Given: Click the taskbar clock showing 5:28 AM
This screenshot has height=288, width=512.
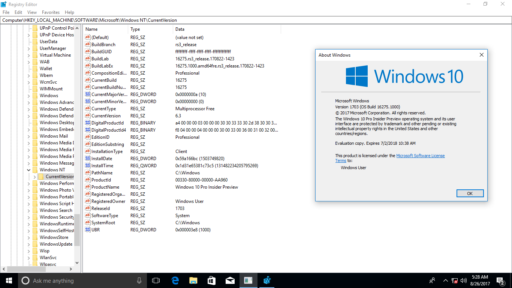Looking at the screenshot, I should 480,280.
